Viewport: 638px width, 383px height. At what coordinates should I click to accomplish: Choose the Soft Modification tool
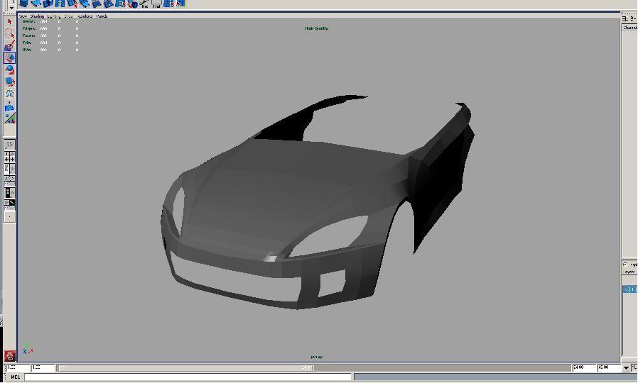[x=9, y=106]
